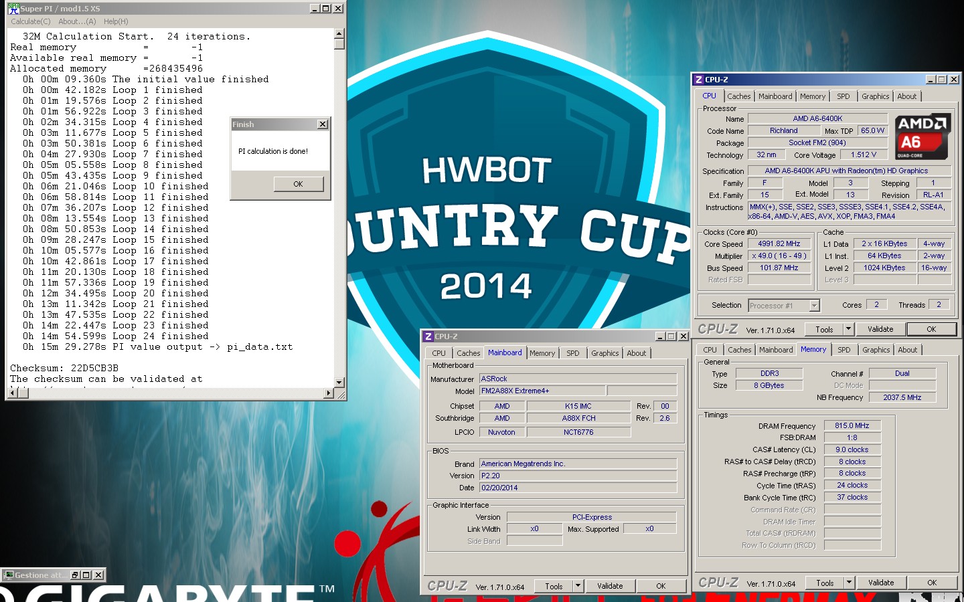964x602 pixels.
Task: Click OK in CPU tab CPU-Z window
Action: click(x=931, y=329)
